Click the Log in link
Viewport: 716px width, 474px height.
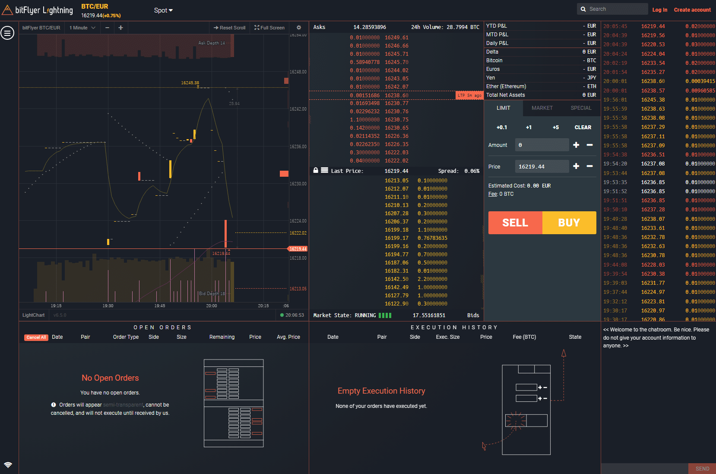pyautogui.click(x=659, y=10)
